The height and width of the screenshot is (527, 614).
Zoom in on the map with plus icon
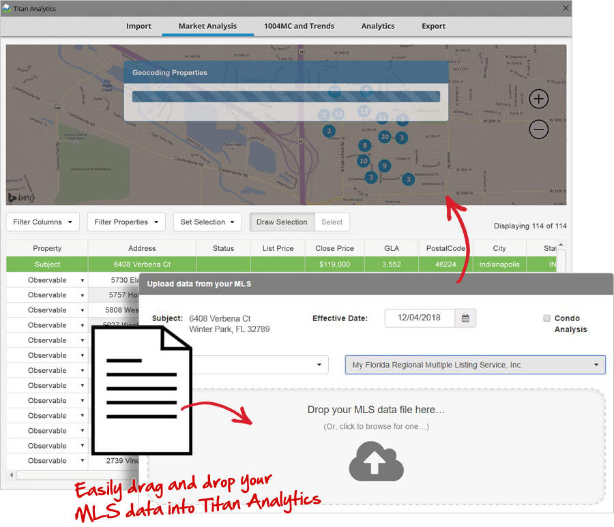(539, 100)
